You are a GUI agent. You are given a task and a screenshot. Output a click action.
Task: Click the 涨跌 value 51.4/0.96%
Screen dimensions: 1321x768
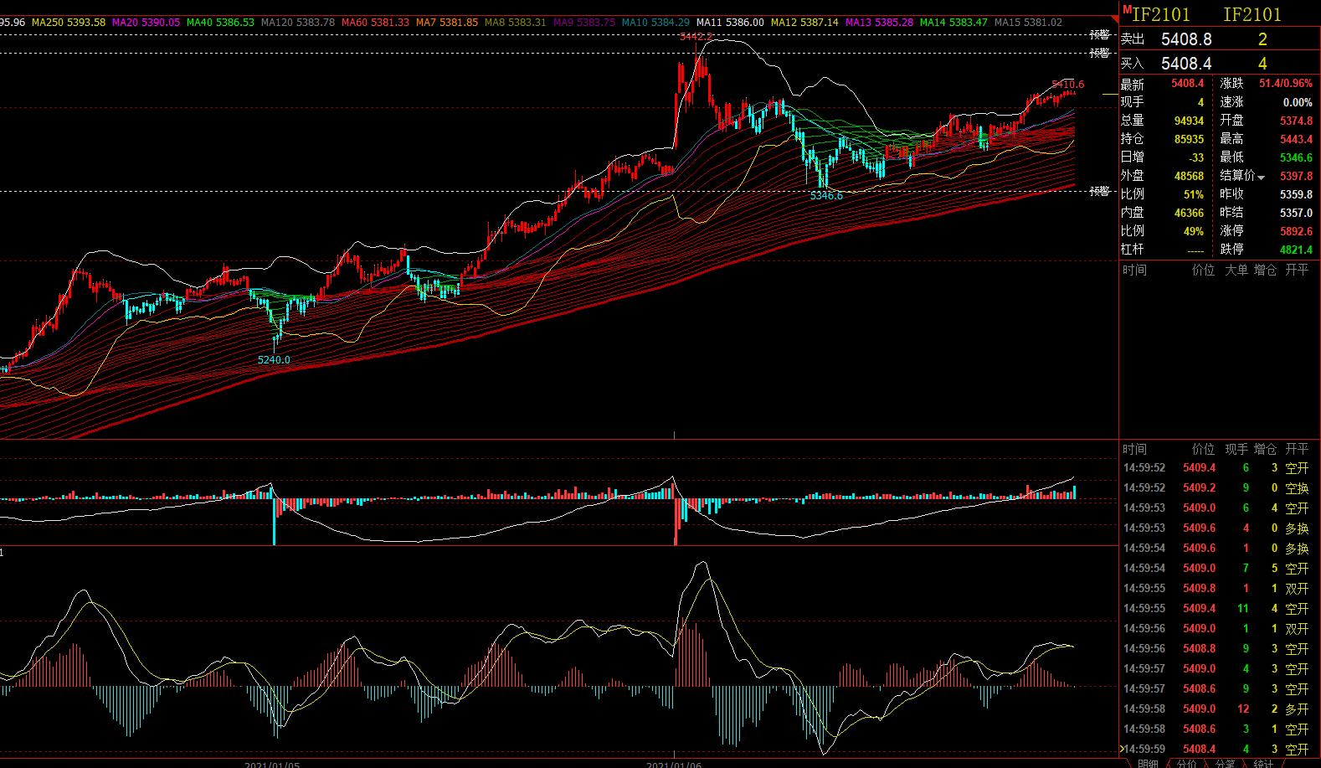pyautogui.click(x=1286, y=84)
